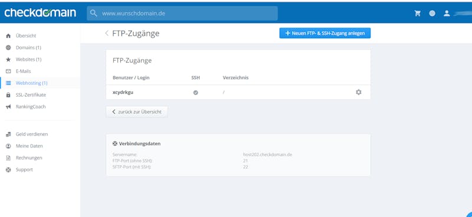Screen dimensions: 472x217
Task: Click the home icon beside Übersicht
Action: click(8, 36)
